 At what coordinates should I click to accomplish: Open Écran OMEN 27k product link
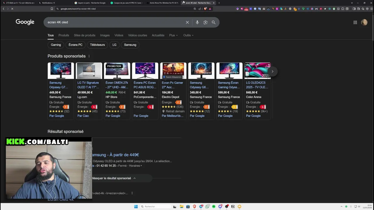coord(117,85)
